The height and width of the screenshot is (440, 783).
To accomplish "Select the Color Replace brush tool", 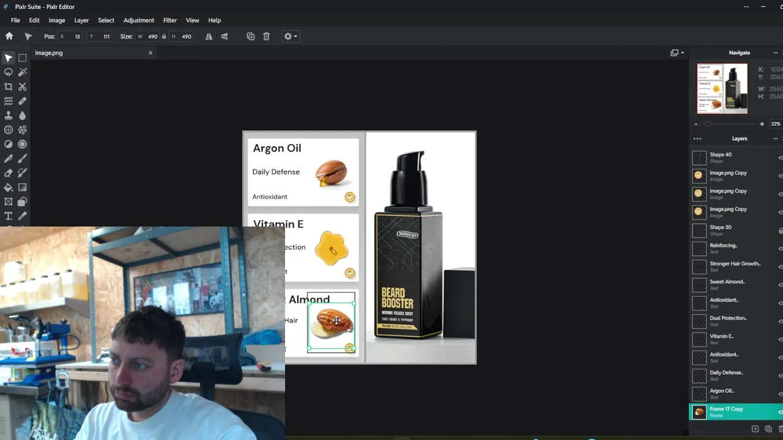I will (23, 173).
